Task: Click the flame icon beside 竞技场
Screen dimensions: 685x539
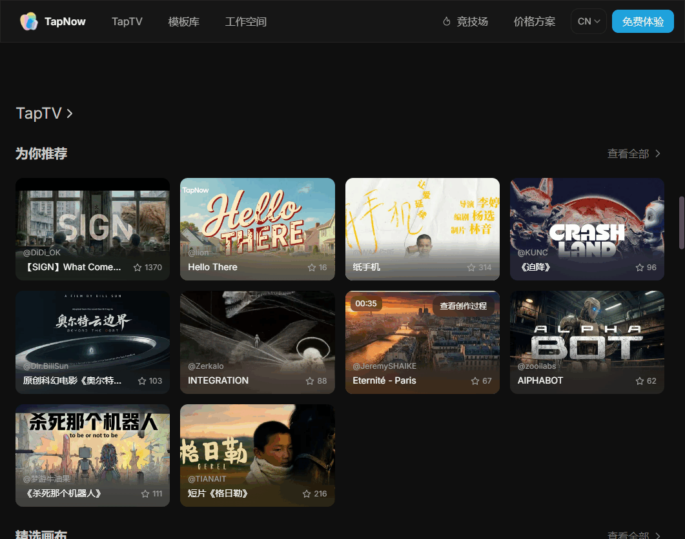Action: coord(447,21)
